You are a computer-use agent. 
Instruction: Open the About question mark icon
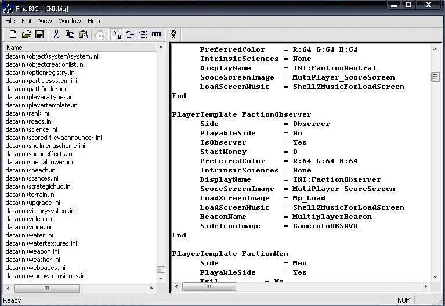click(173, 35)
